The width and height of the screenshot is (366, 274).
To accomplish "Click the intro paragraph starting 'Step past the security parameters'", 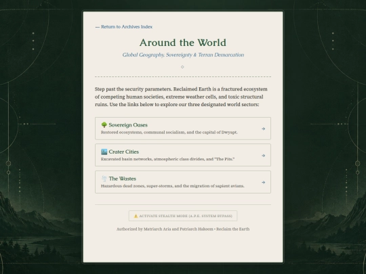I will click(181, 97).
